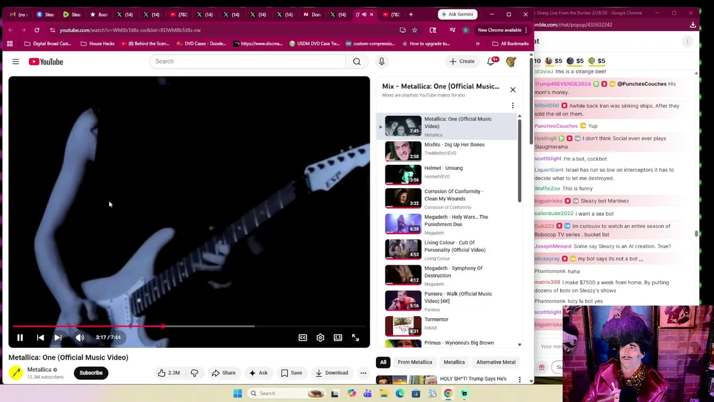This screenshot has height=402, width=714.
Task: Open video player settings gear
Action: click(x=320, y=337)
